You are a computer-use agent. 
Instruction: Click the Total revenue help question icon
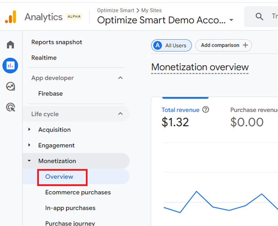click(x=206, y=110)
